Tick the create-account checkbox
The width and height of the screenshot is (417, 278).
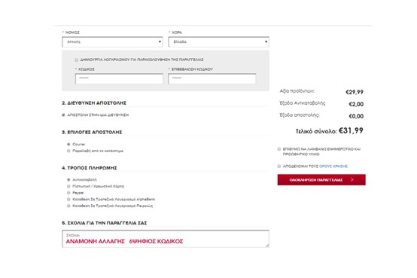pos(77,60)
